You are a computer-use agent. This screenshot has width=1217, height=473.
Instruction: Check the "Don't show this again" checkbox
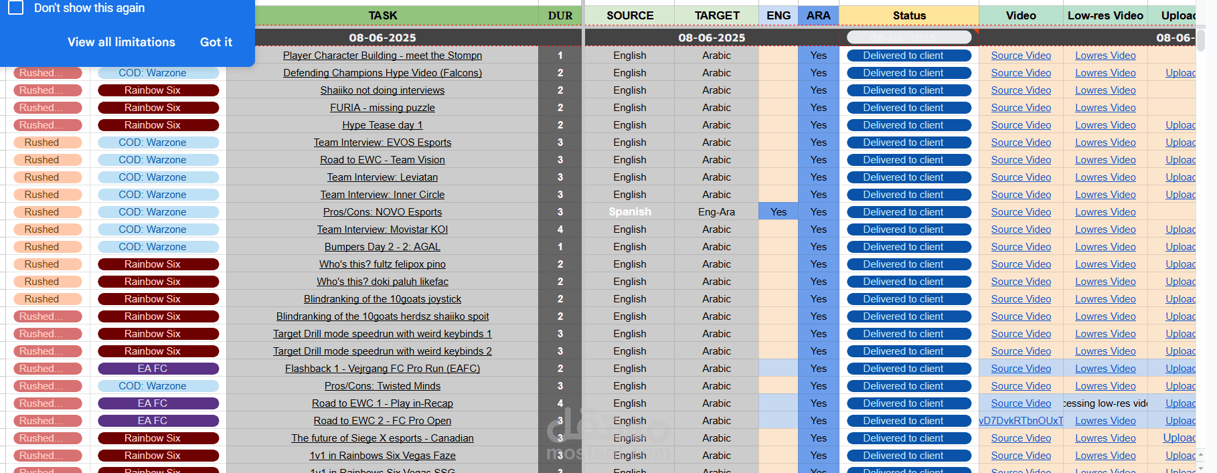tap(15, 7)
